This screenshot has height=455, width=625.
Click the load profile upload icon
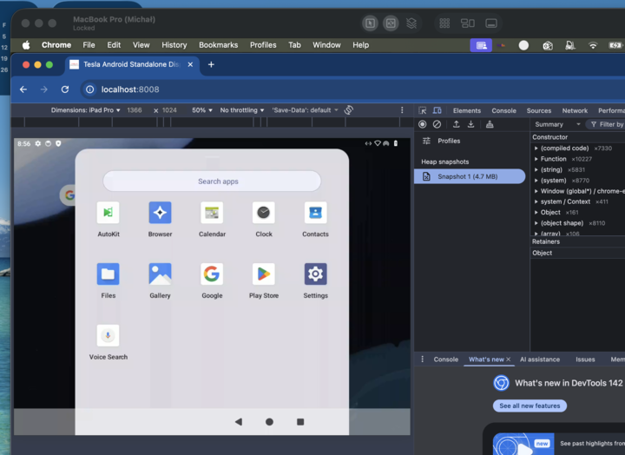[x=456, y=124]
